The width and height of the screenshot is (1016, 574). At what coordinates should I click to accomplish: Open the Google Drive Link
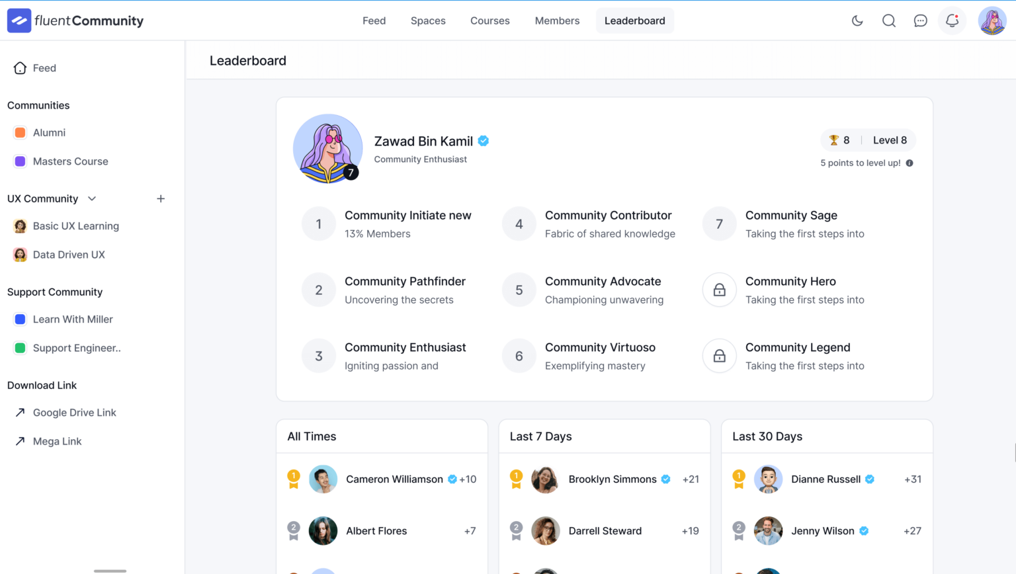coord(75,412)
